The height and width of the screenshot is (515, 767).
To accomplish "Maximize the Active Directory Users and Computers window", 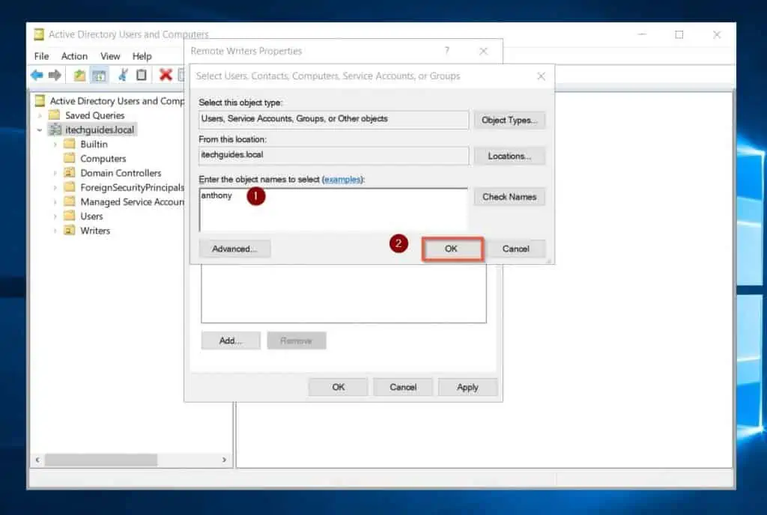I will (x=679, y=34).
